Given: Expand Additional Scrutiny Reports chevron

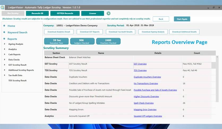Looking at the screenshot, I should [x=5, y=70].
